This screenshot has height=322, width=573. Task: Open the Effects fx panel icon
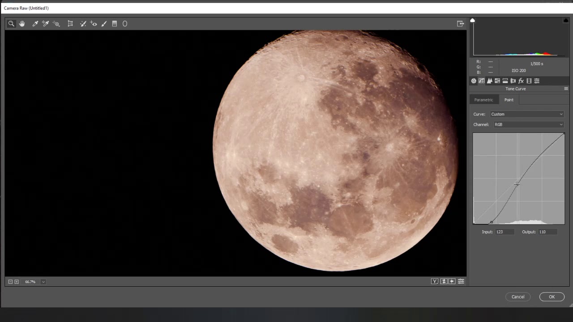(521, 81)
